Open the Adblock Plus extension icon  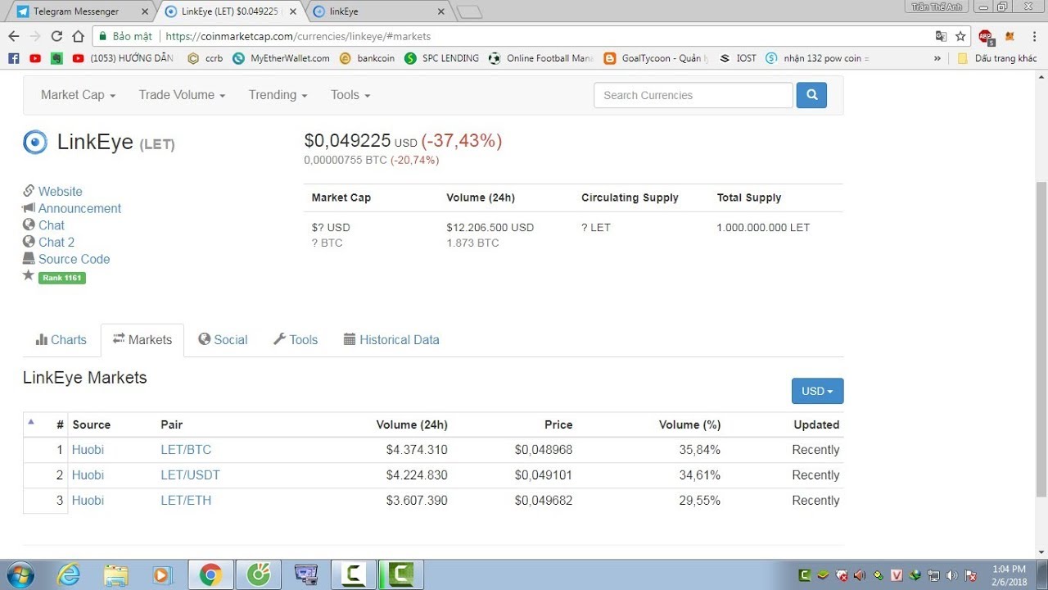tap(986, 36)
